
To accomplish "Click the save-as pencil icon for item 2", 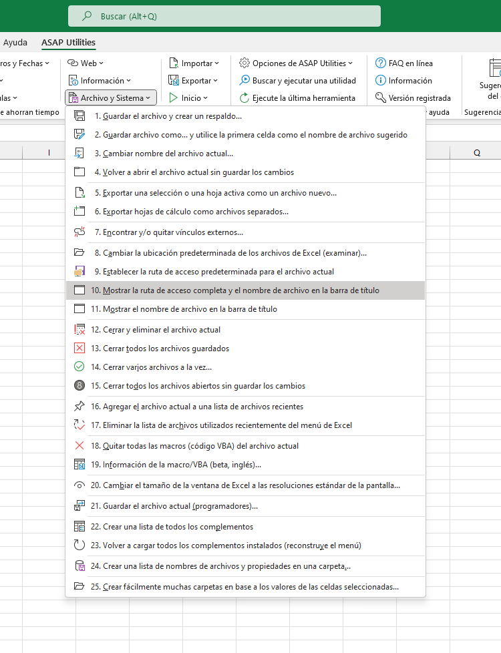I will pos(79,134).
